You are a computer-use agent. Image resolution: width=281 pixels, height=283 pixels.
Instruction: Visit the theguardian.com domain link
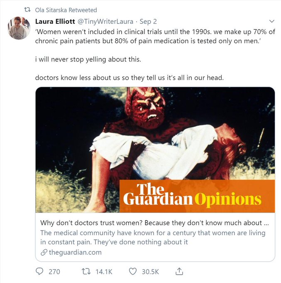coord(75,252)
